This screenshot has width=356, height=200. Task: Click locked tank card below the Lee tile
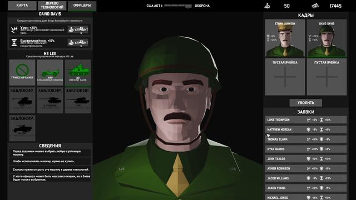point(78,101)
